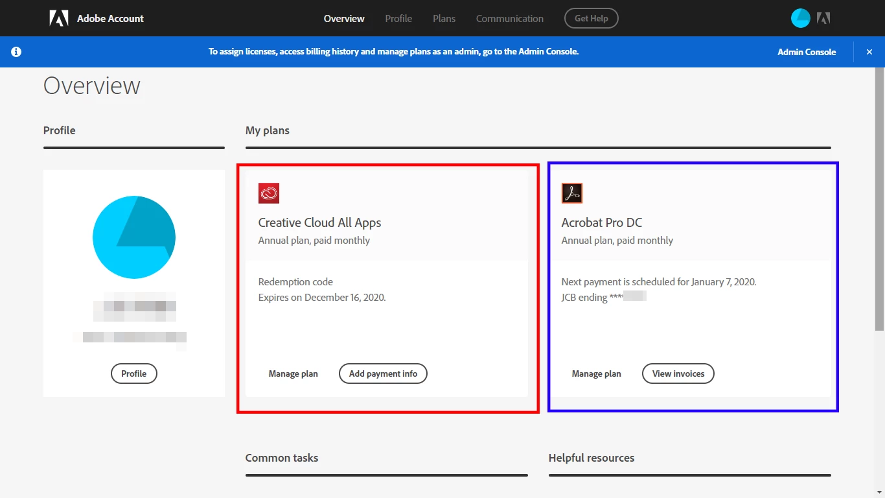Click the Acrobat Pro DC icon
Image resolution: width=885 pixels, height=498 pixels.
(572, 193)
